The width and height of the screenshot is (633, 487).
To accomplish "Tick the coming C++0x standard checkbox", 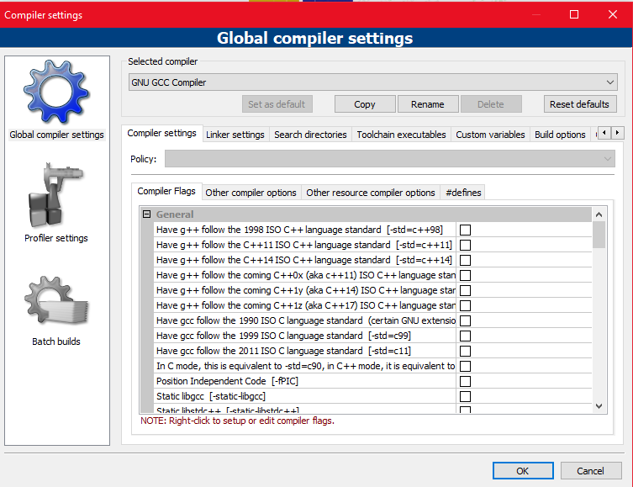I will (465, 275).
